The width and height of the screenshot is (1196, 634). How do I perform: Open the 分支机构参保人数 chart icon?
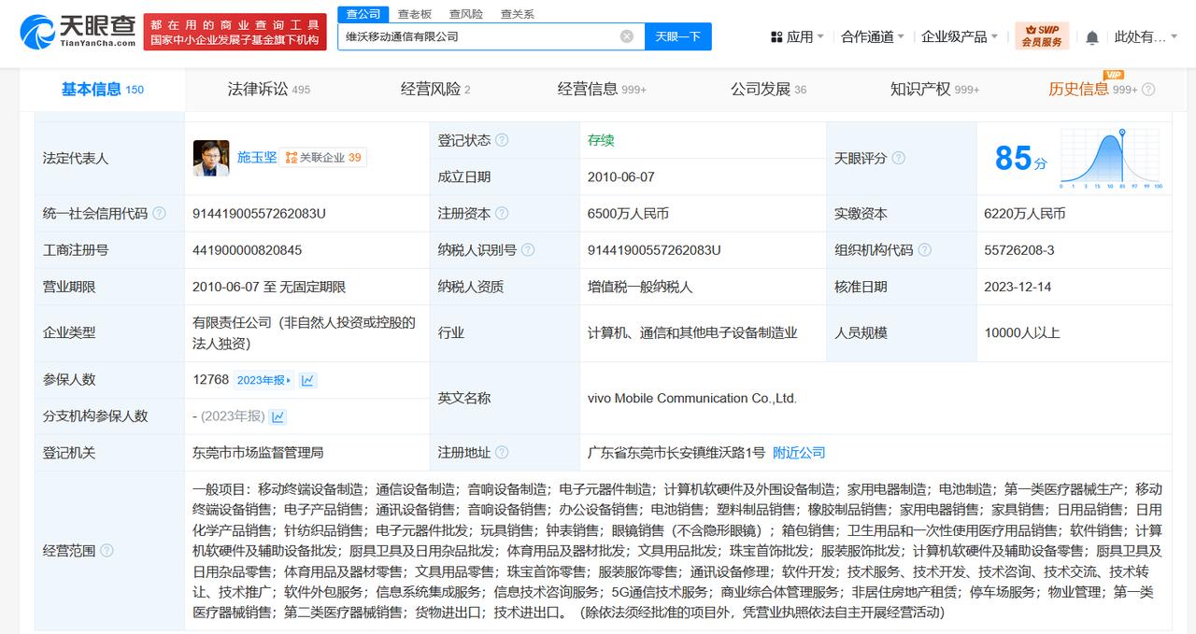click(278, 416)
